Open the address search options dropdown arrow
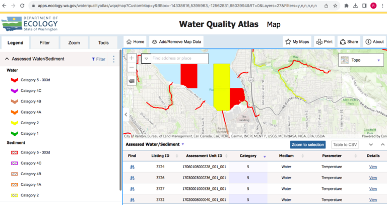 tap(146, 59)
